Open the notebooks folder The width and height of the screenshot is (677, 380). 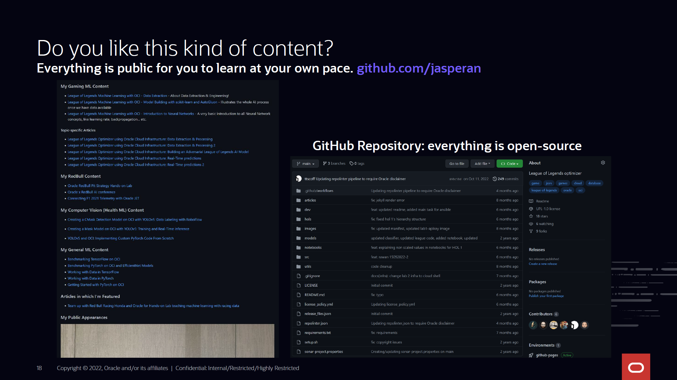coord(313,248)
